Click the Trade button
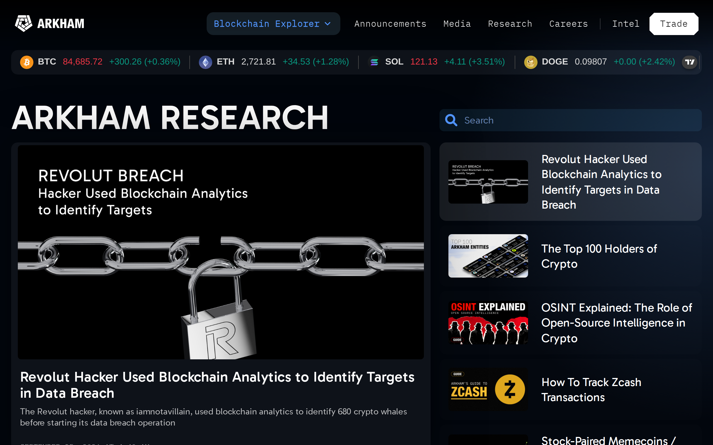713x445 pixels. coord(673,24)
